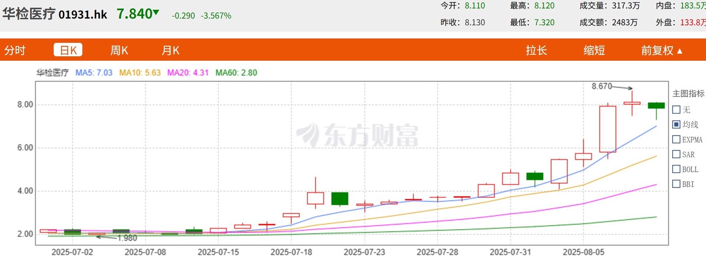The height and width of the screenshot is (257, 706).
Task: Click the 最高 8.120 value
Action: (545, 6)
